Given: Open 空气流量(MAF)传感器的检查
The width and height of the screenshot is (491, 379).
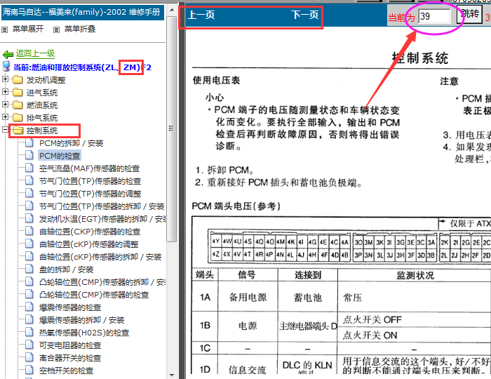Looking at the screenshot, I should pos(89,169).
